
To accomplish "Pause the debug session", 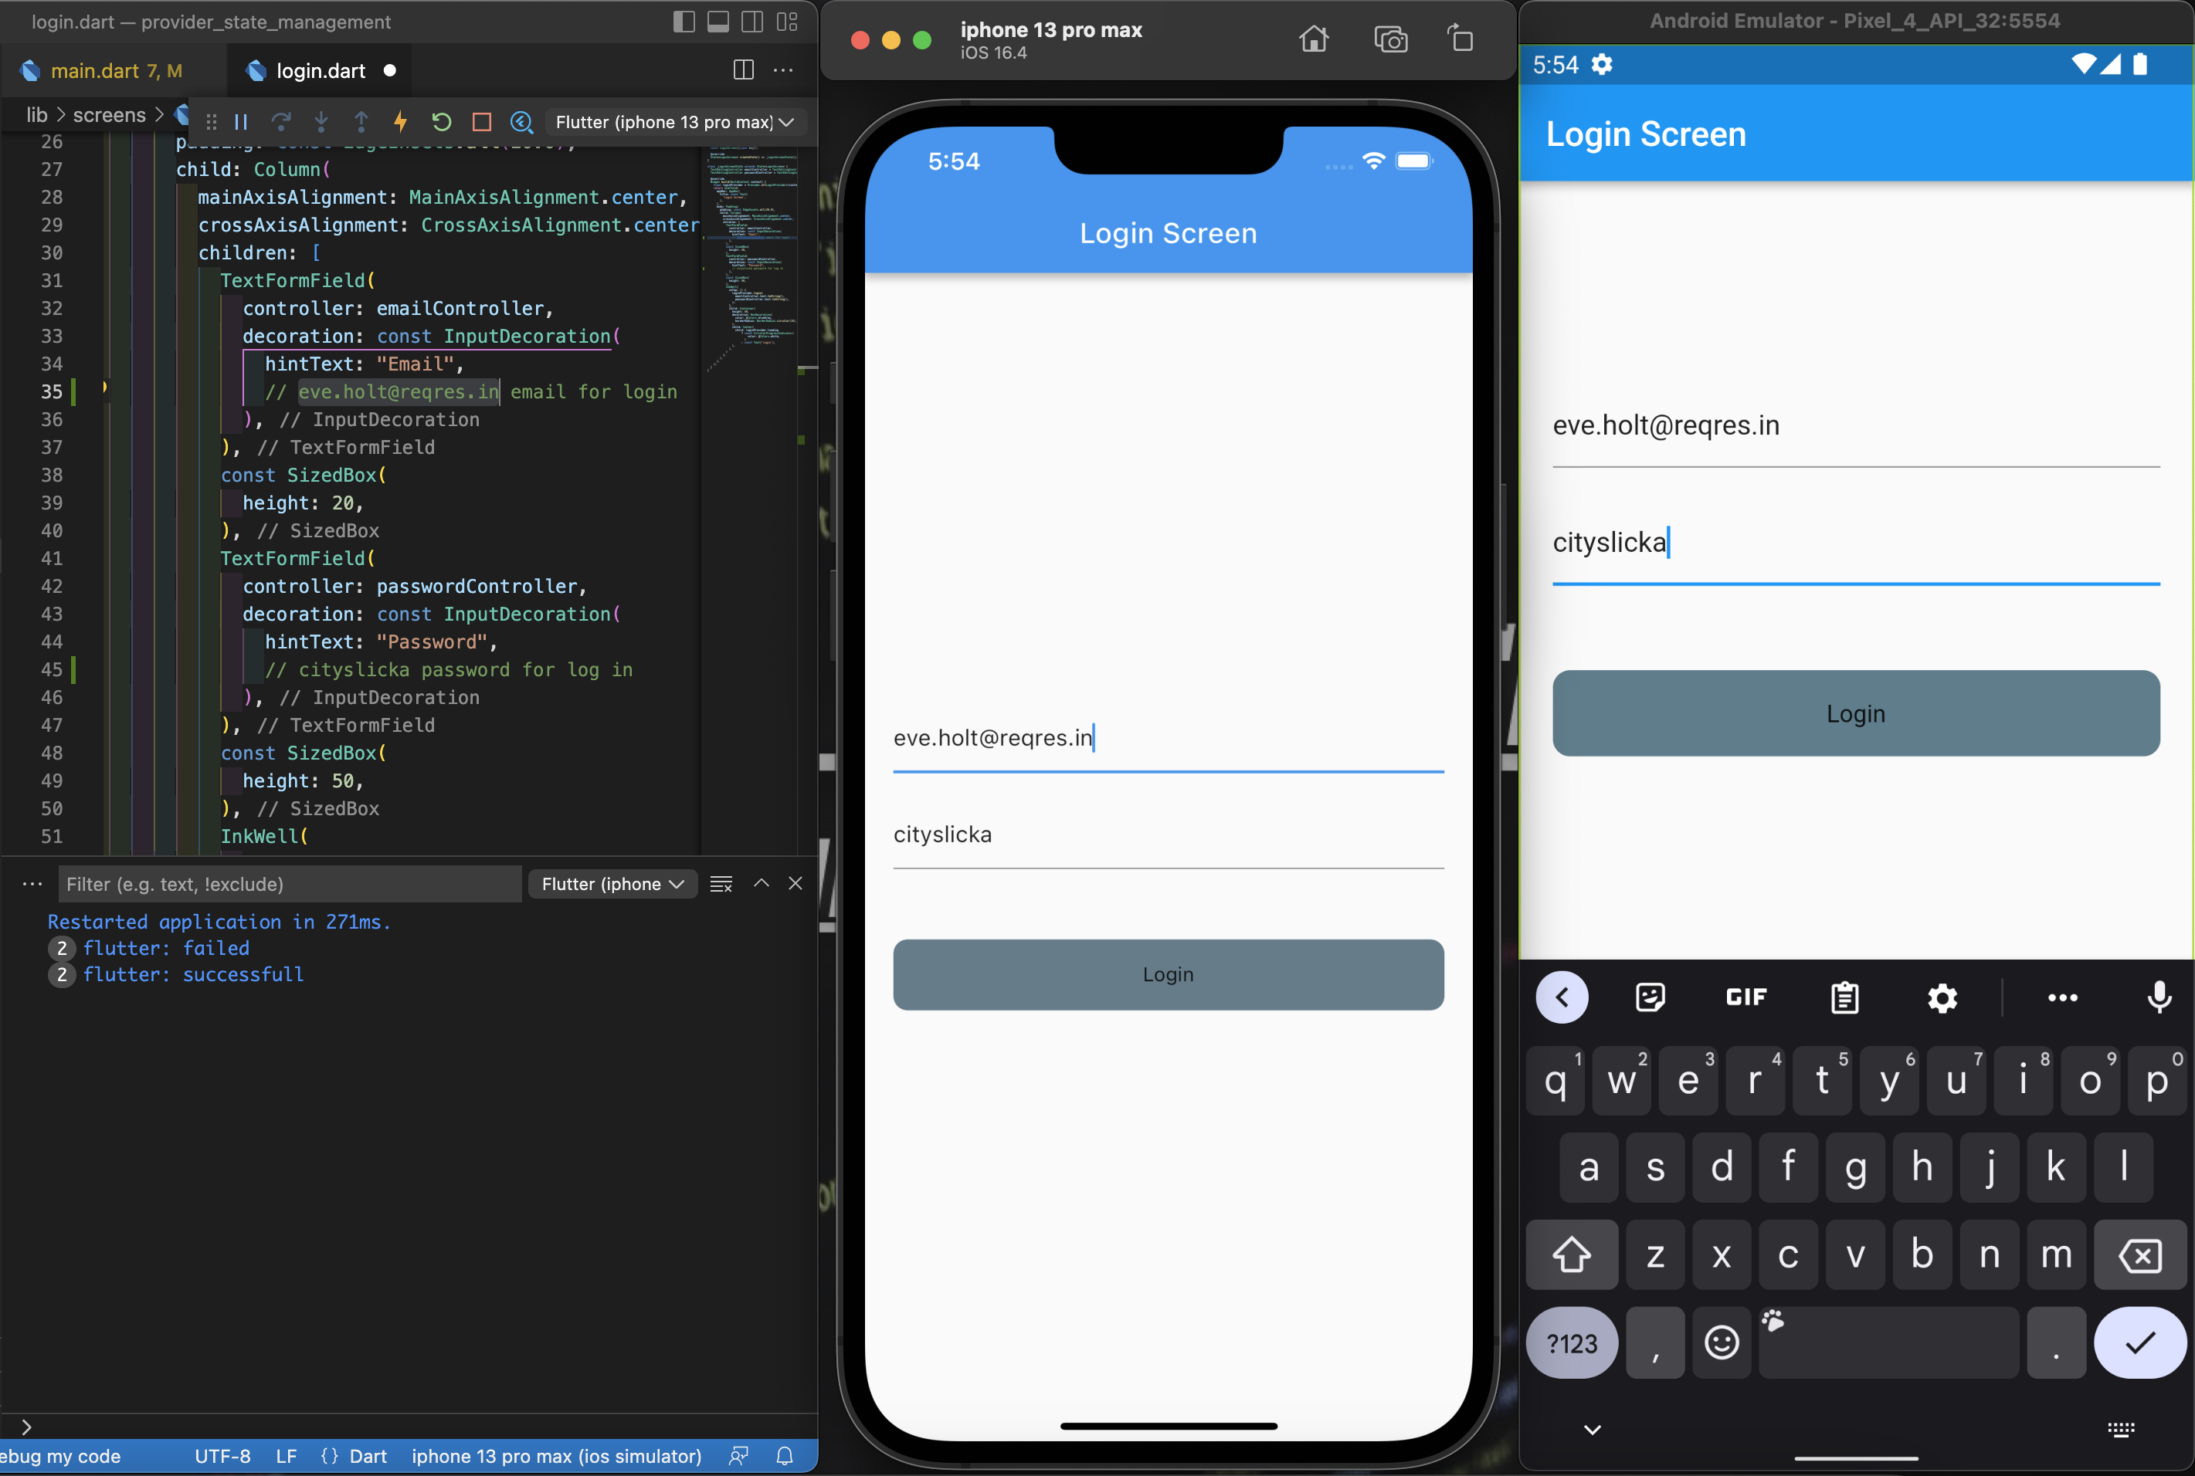I will point(241,121).
